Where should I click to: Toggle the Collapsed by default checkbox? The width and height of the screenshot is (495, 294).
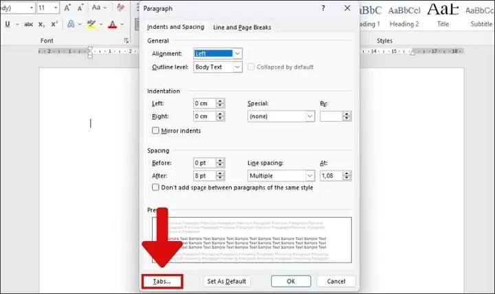click(x=251, y=67)
